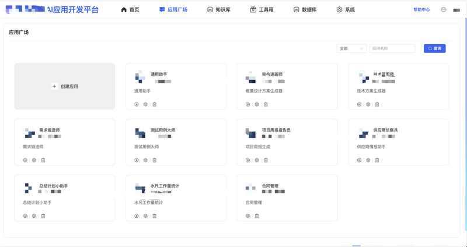Open settings gear for 架构速画师 card
The width and height of the screenshot is (467, 247).
[257, 104]
